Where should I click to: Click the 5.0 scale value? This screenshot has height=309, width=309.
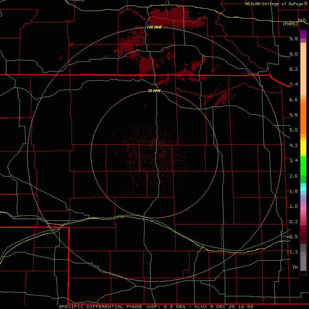[x=294, y=130]
